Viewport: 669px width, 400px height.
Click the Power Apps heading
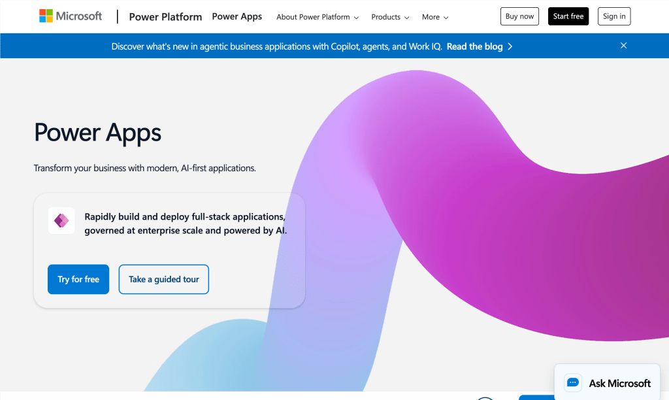[x=97, y=133]
